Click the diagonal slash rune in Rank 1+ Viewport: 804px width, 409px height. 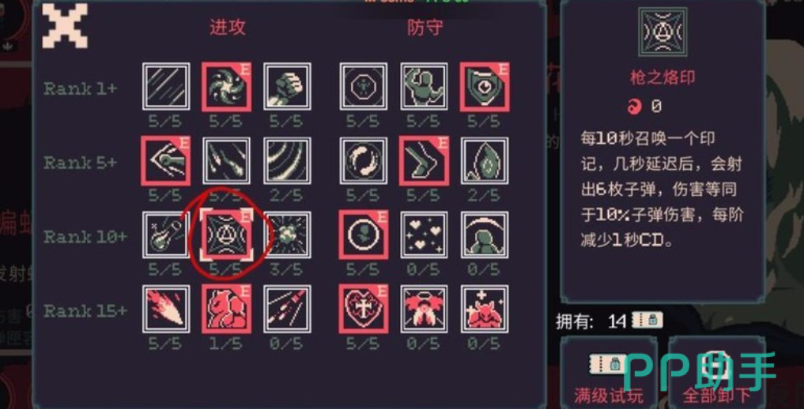pos(166,87)
